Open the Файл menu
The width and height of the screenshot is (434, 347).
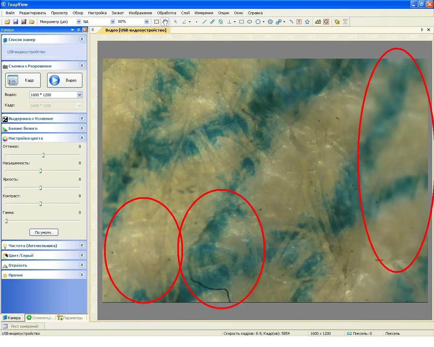point(10,13)
